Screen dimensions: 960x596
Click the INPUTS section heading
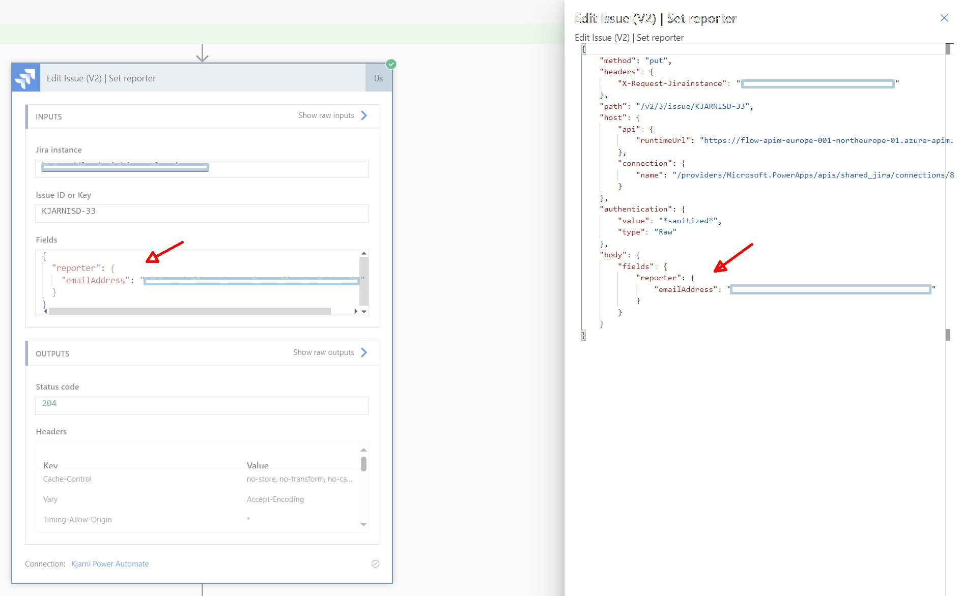[x=49, y=116]
